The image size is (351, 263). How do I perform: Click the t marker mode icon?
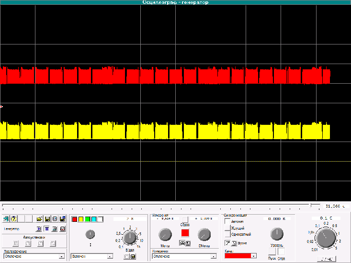click(x=188, y=243)
